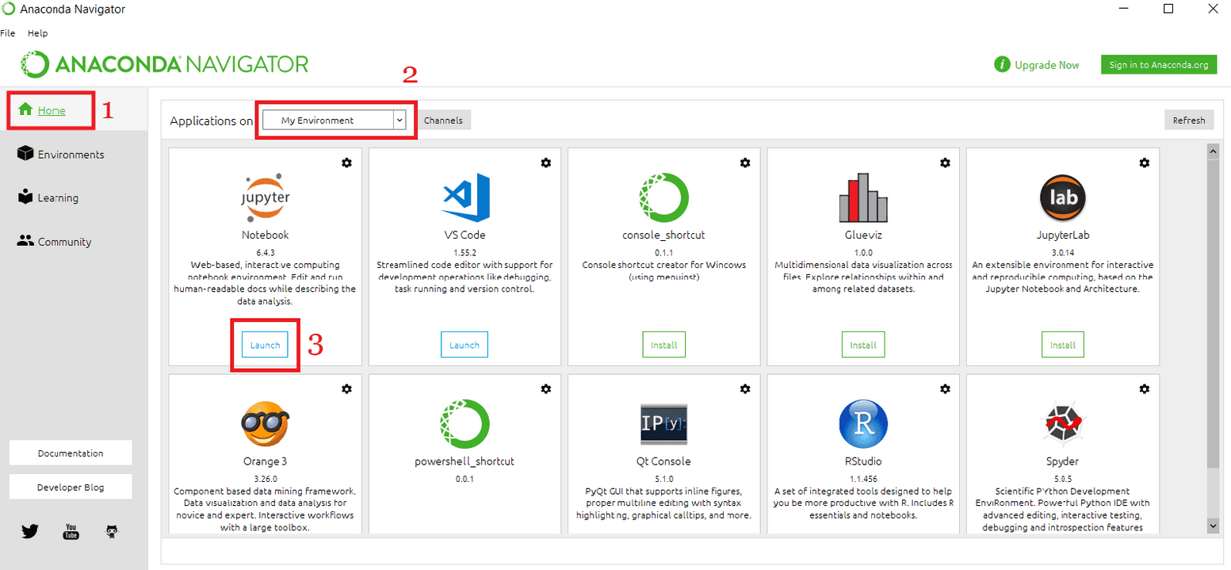This screenshot has height=570, width=1231.
Task: Click the RStudio application logo
Action: click(x=862, y=423)
